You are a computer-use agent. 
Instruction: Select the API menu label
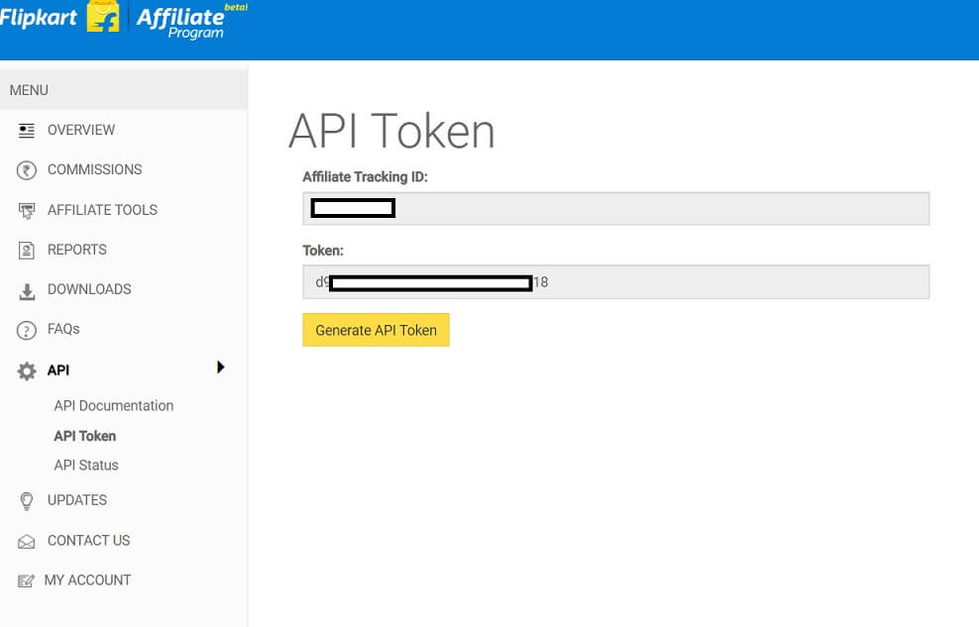[x=58, y=370]
